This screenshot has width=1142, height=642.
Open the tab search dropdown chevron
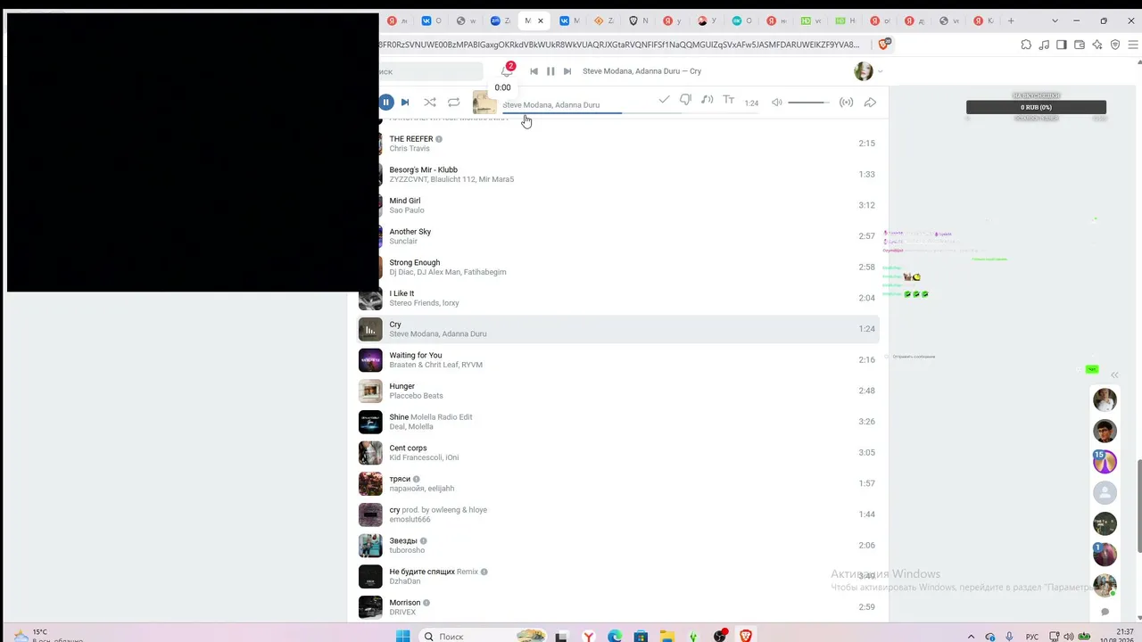tap(1055, 21)
